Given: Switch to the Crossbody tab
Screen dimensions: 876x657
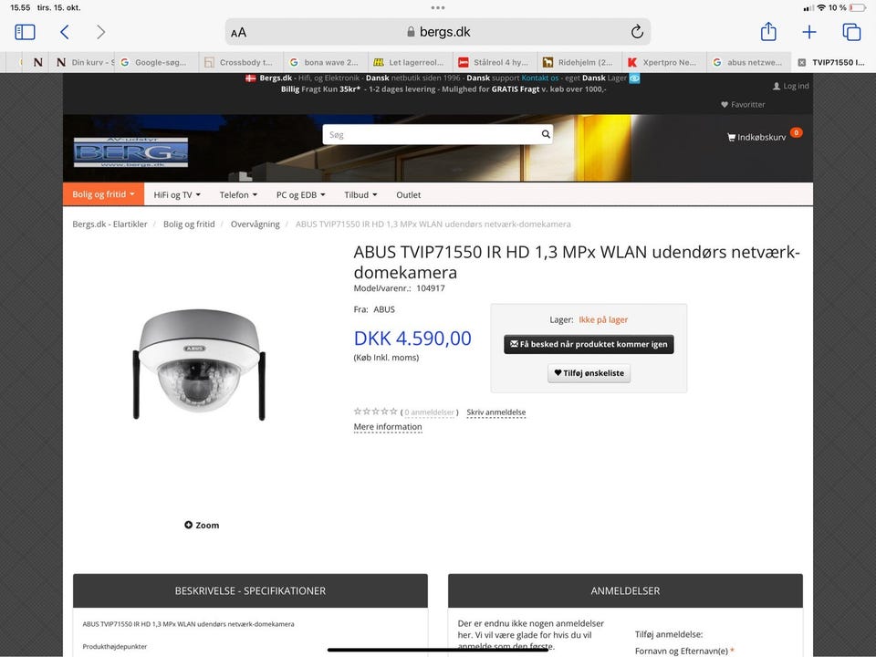Looking at the screenshot, I should point(241,62).
